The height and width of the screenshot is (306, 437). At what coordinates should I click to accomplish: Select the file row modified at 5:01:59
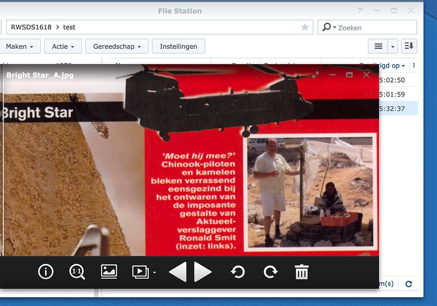click(x=398, y=94)
